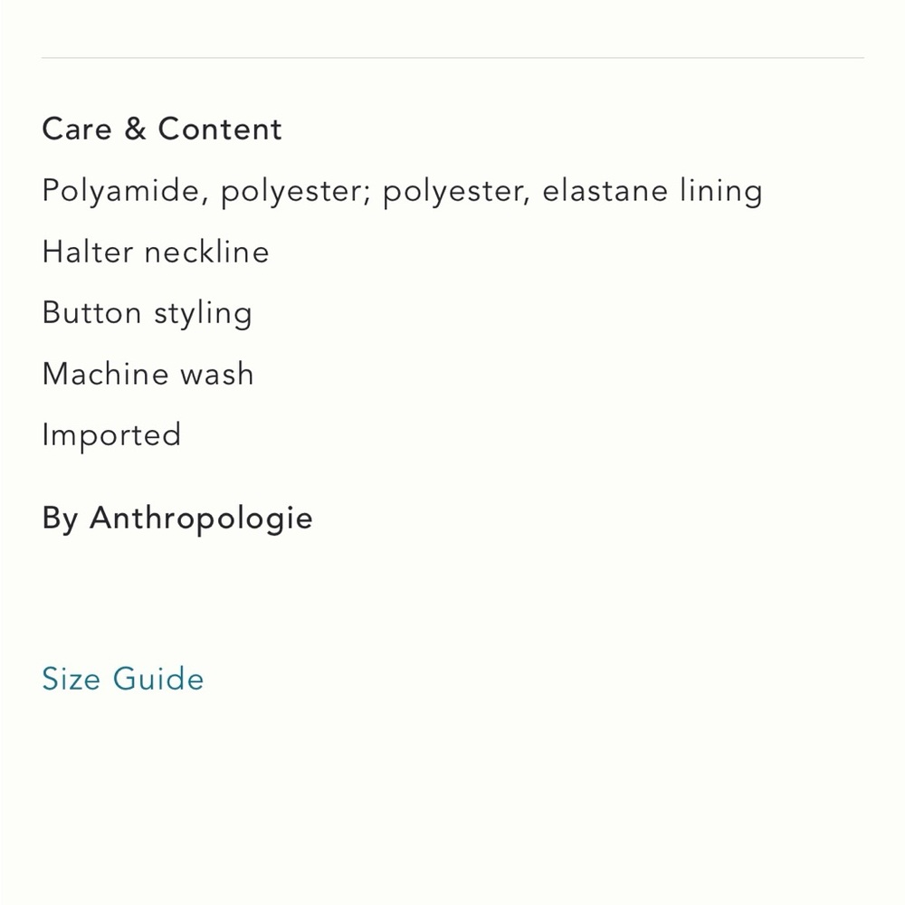Viewport: 905px width, 905px height.
Task: Click the word neckline
Action: pos(206,252)
